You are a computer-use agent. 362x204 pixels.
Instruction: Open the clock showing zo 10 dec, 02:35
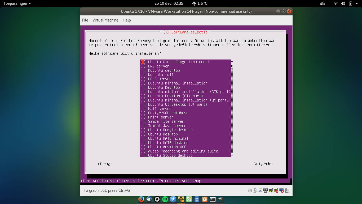coord(169,3)
